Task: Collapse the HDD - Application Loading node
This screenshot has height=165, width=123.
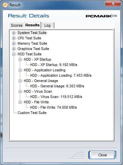Action: click(x=20, y=70)
